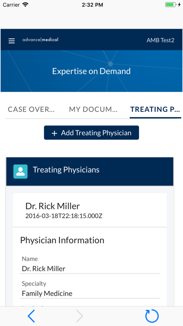Click the Treating Physicians panel header

pyautogui.click(x=90, y=171)
